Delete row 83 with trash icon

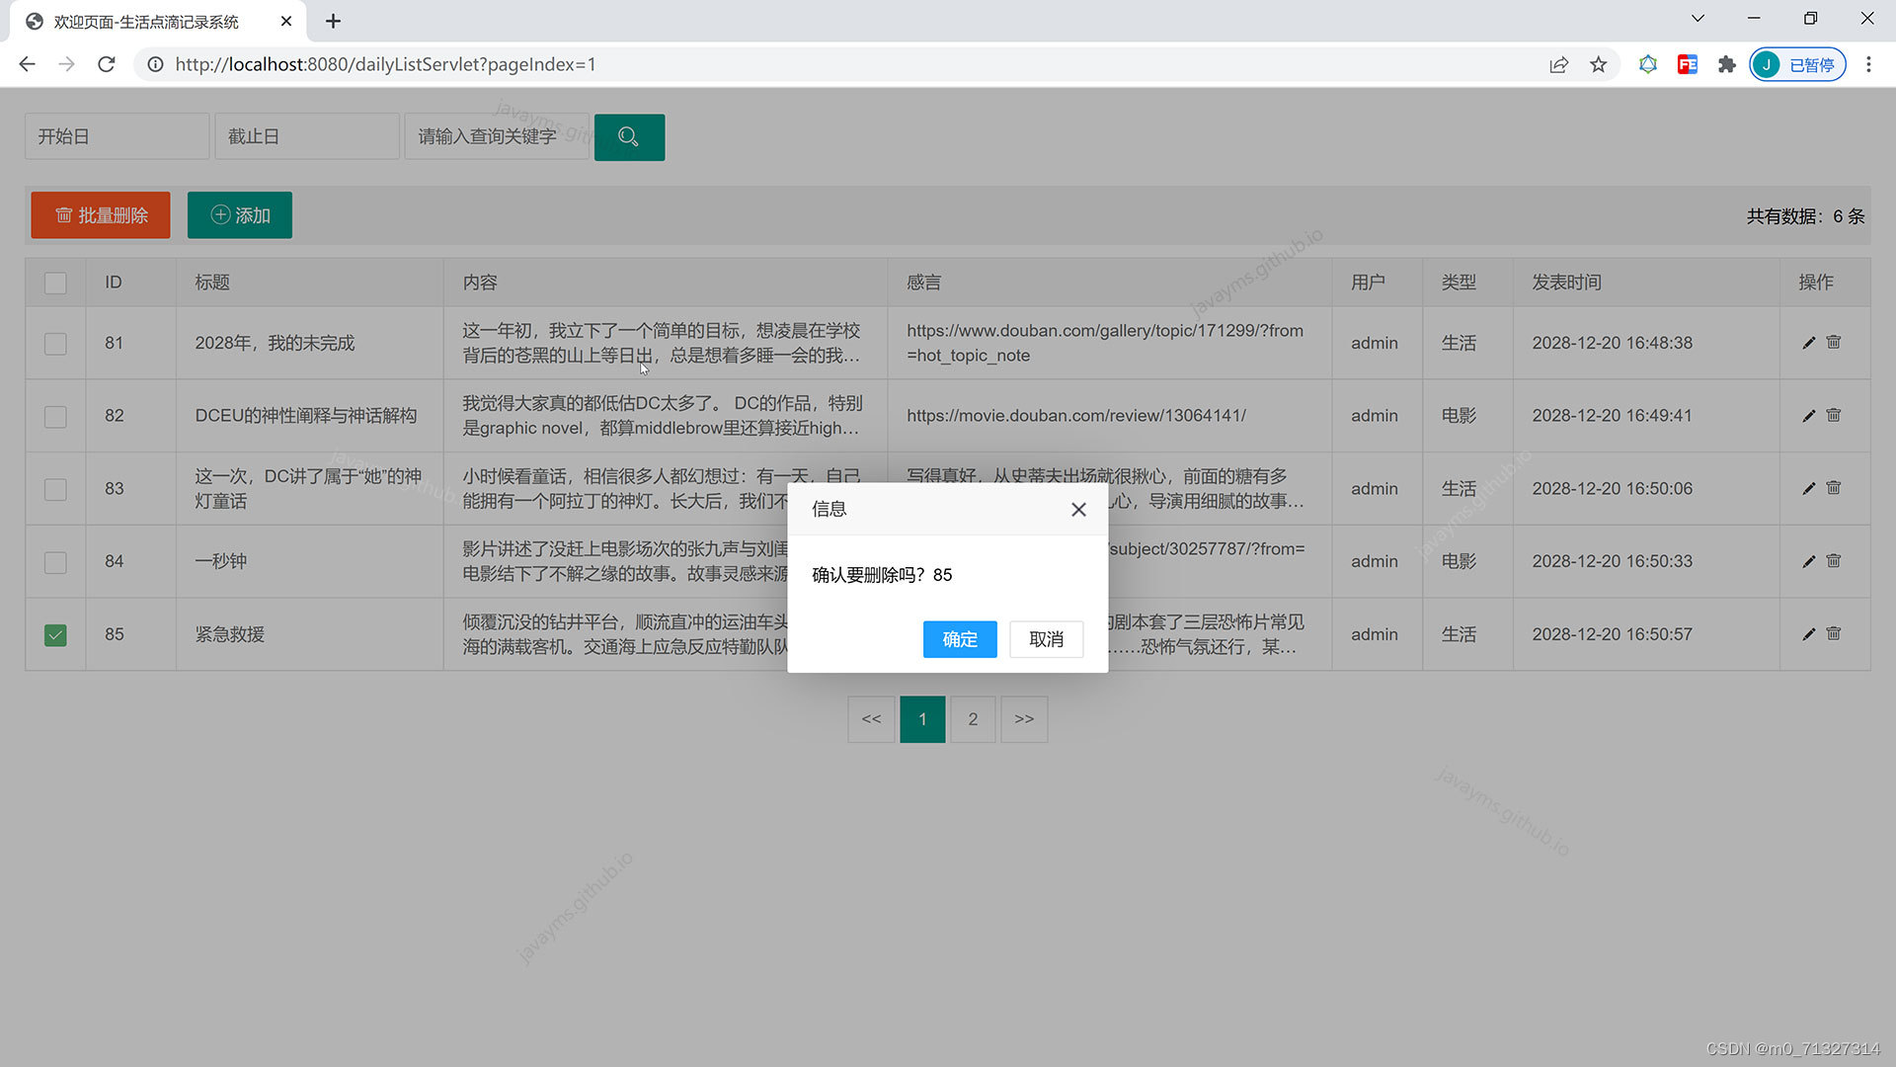[1834, 487]
